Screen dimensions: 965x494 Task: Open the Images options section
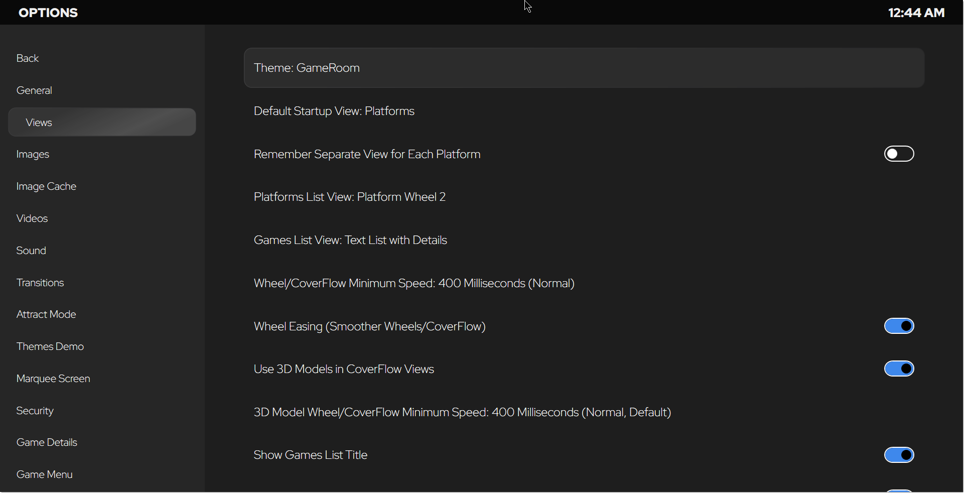(33, 155)
